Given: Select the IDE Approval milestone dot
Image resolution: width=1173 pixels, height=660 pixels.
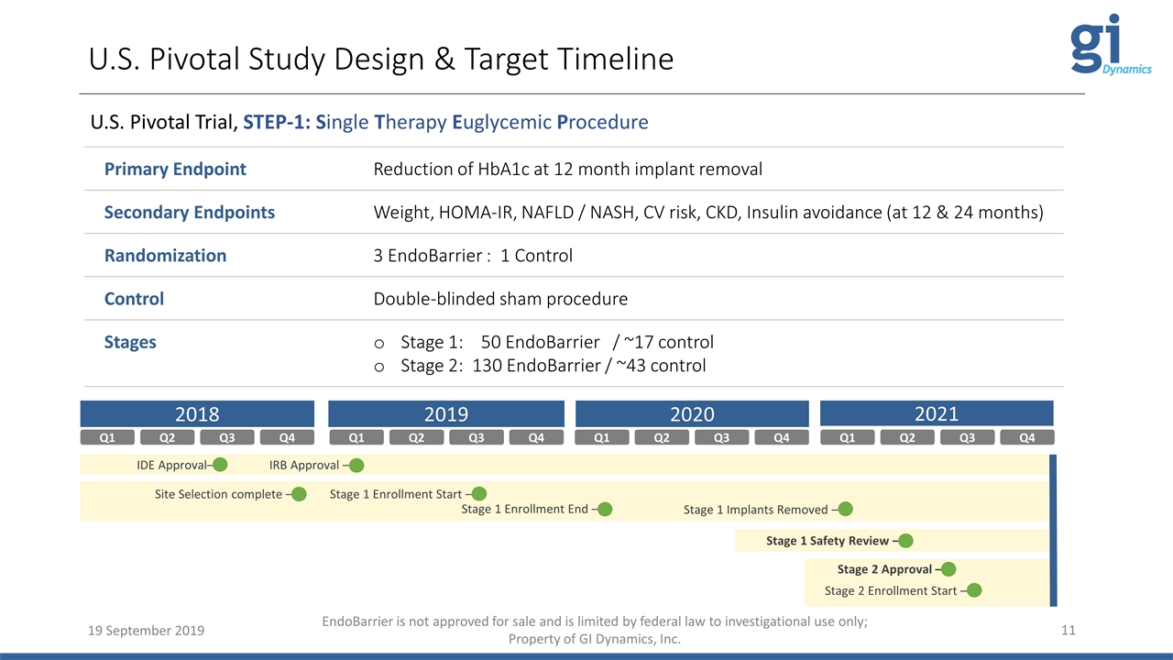Looking at the screenshot, I should (220, 466).
